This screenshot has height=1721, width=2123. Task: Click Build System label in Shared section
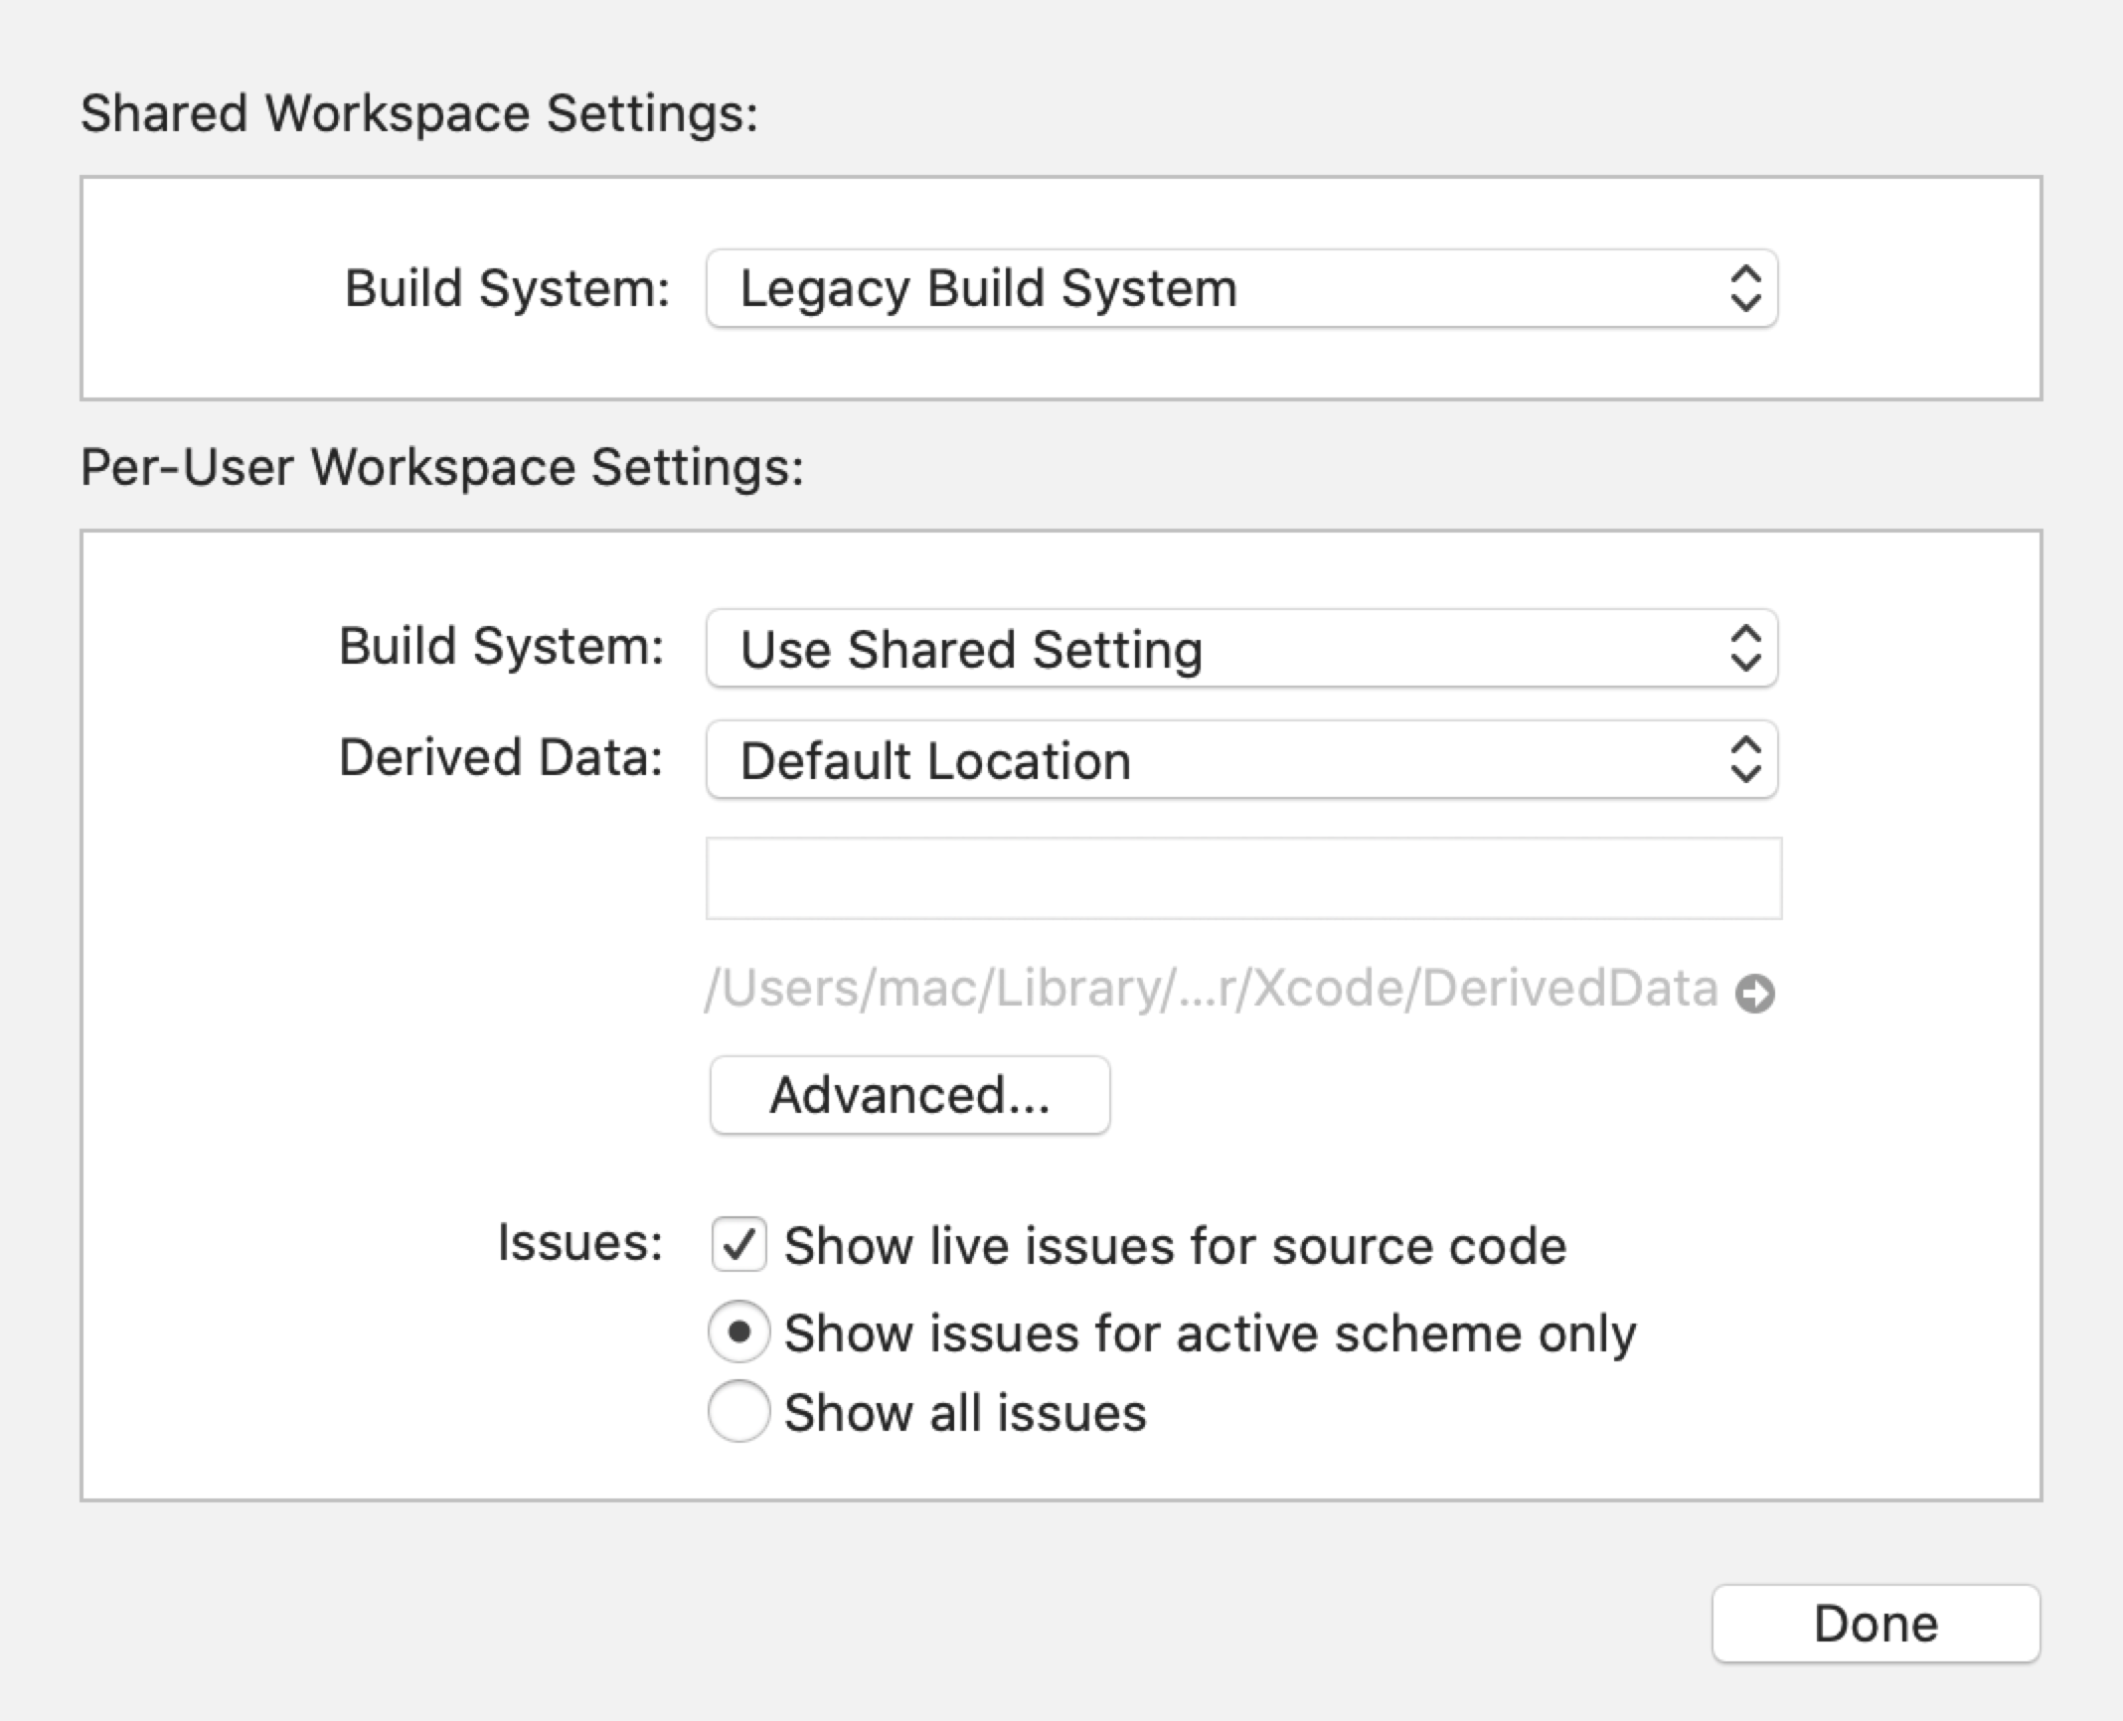[507, 289]
